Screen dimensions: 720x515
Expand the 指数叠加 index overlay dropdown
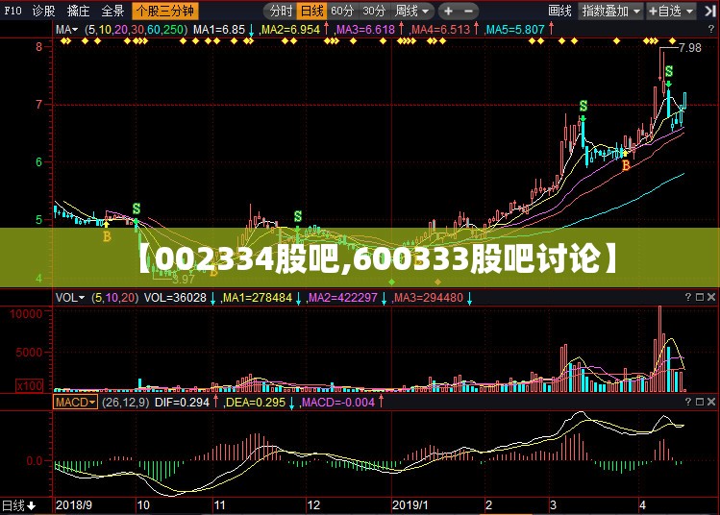610,11
